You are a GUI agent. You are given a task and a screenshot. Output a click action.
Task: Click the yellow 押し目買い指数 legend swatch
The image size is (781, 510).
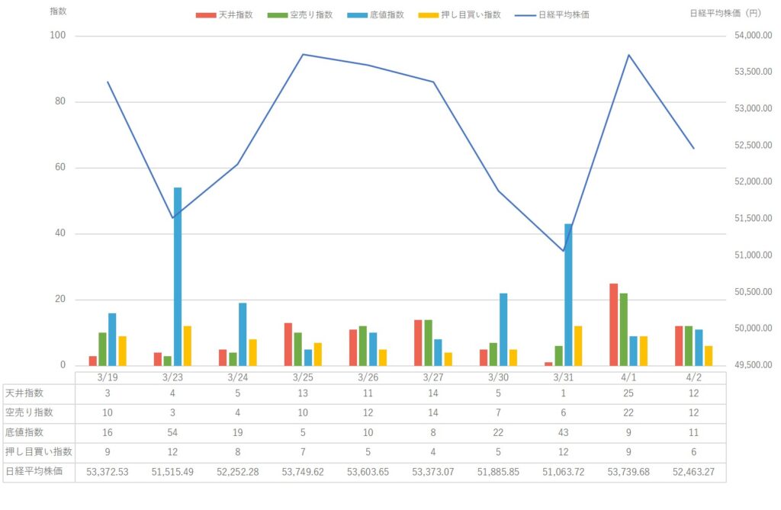[431, 14]
